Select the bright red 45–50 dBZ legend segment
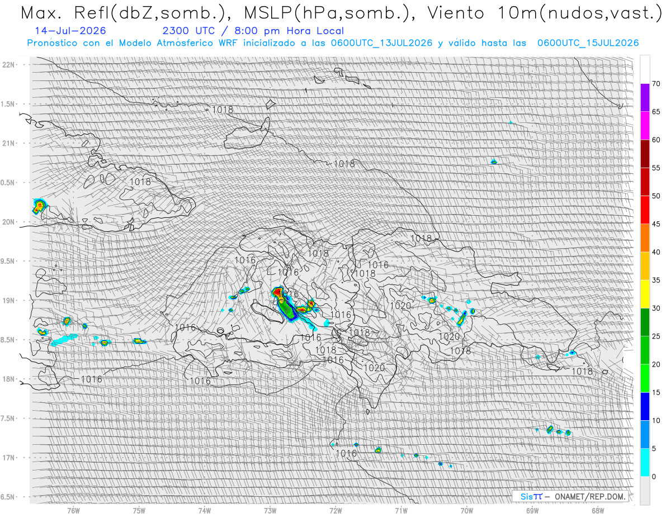Screen dimensions: 671x518 [x=645, y=210]
